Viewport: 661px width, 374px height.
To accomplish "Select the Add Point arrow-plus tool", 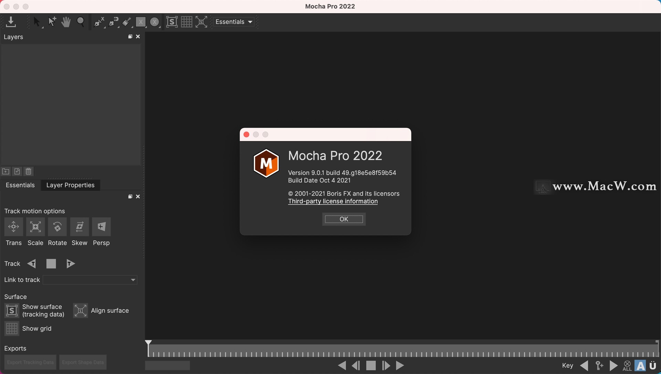I will (52, 22).
